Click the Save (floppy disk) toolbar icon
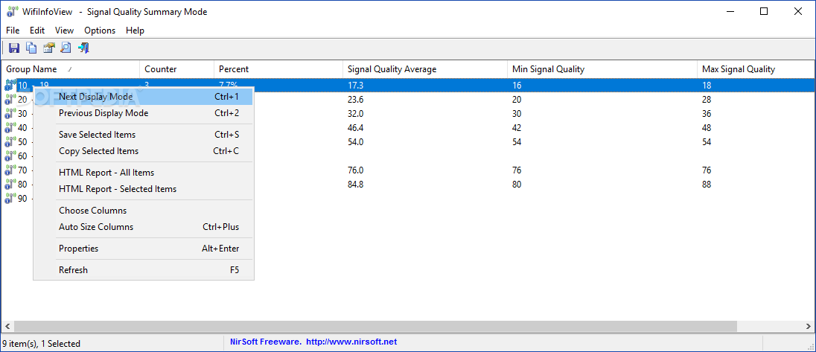This screenshot has width=816, height=352. (x=14, y=48)
